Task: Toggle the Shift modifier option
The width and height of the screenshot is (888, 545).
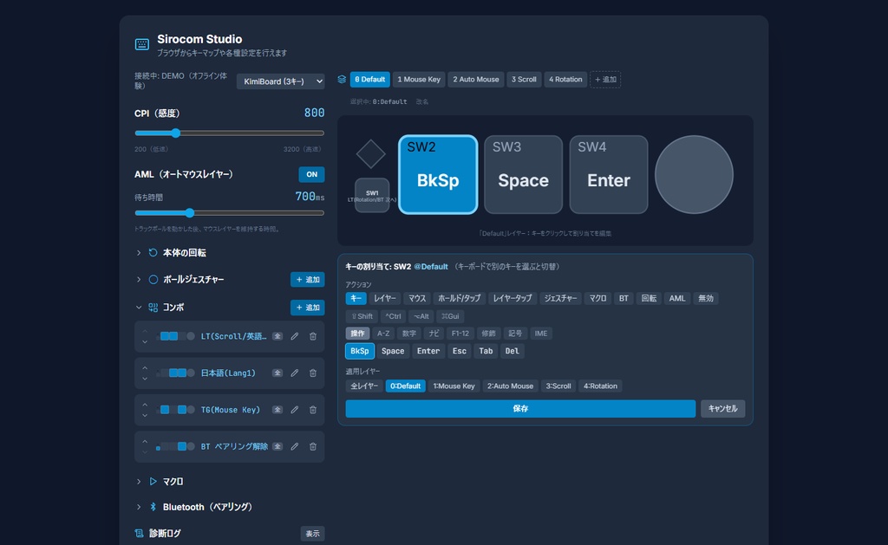Action: pos(362,316)
